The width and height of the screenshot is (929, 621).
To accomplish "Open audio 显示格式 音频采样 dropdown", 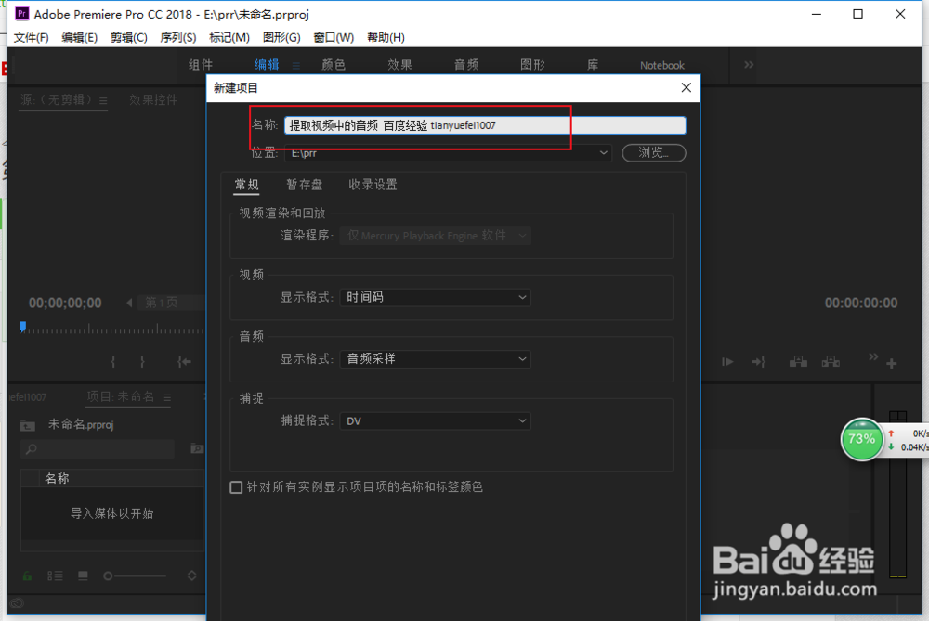I will pyautogui.click(x=435, y=358).
